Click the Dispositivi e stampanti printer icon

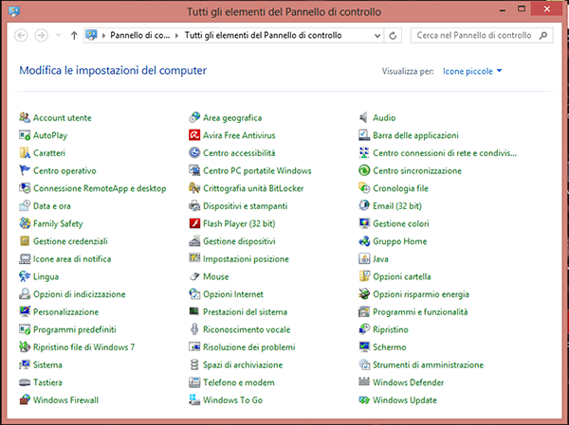pos(194,205)
